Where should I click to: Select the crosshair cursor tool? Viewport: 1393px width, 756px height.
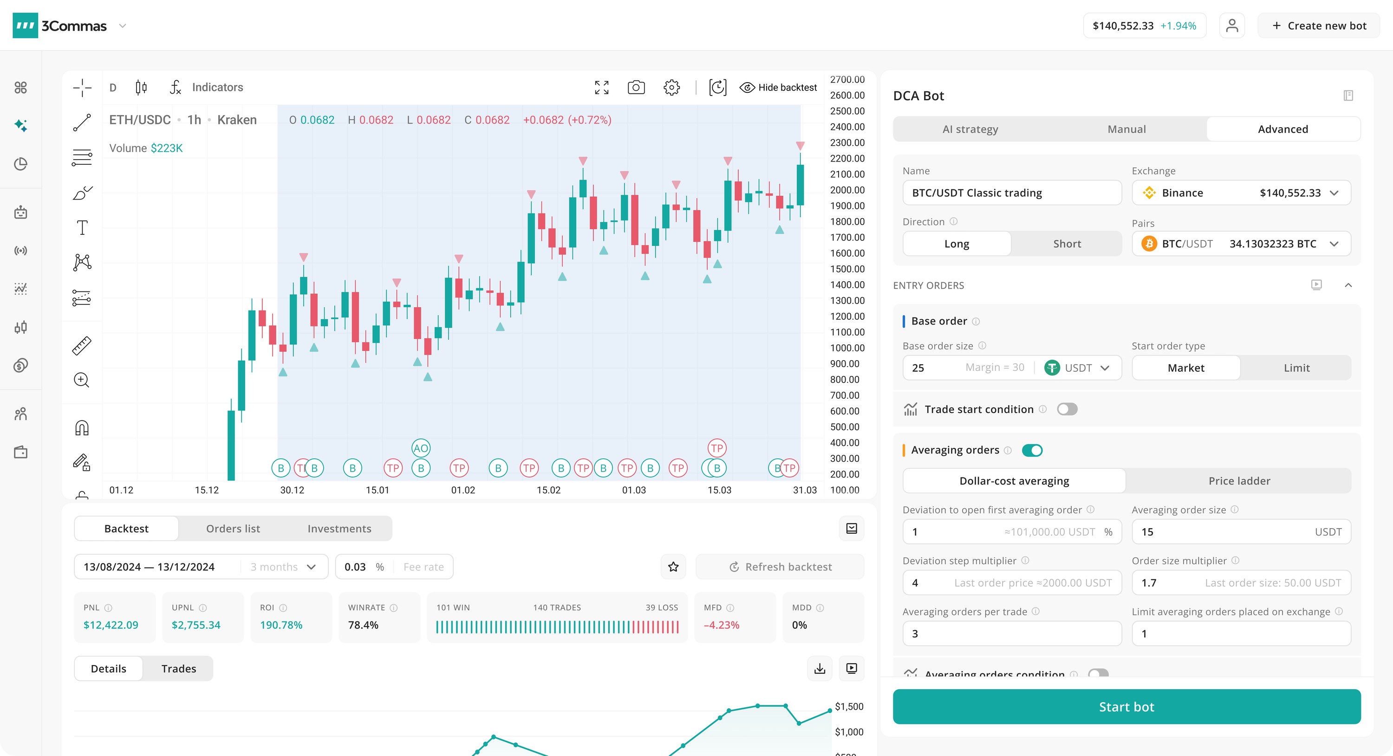point(82,88)
